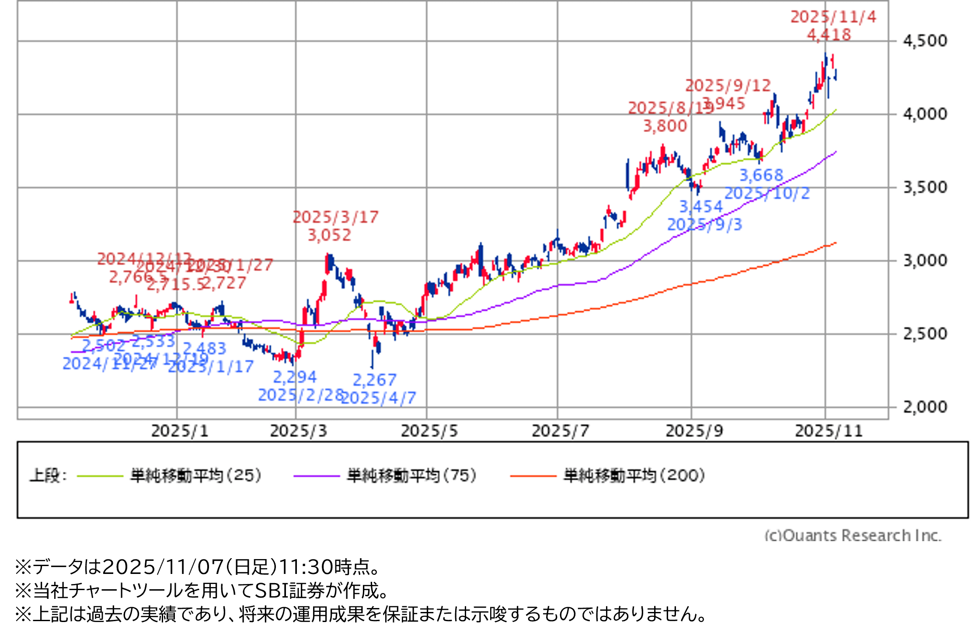Screen dimensions: 972x643
Task: Click the orange 200-day moving average legend line
Action: (x=533, y=476)
